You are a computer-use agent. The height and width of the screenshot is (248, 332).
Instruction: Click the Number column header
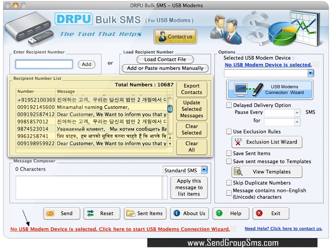click(35, 91)
